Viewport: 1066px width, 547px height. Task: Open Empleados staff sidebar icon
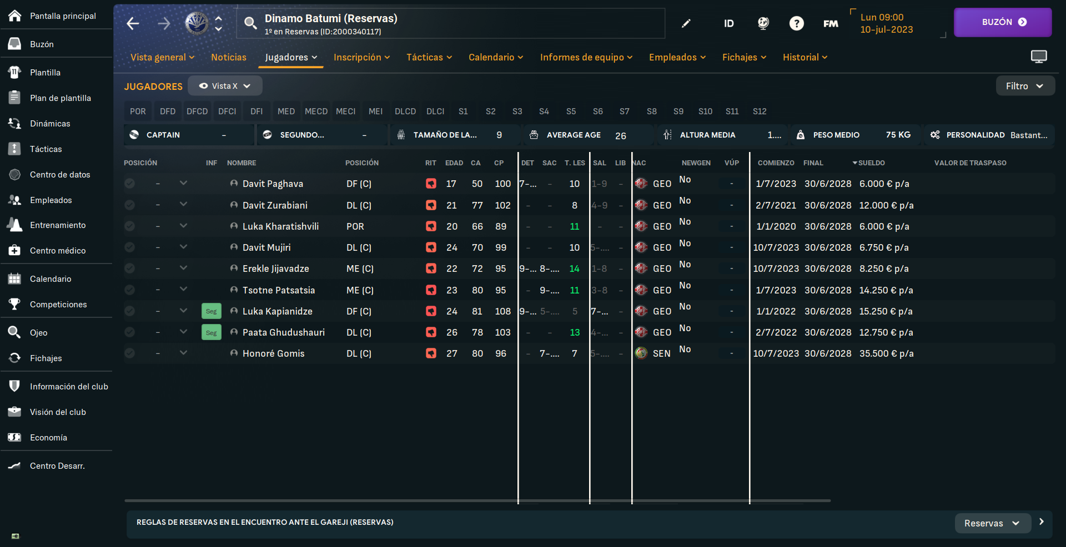point(15,200)
